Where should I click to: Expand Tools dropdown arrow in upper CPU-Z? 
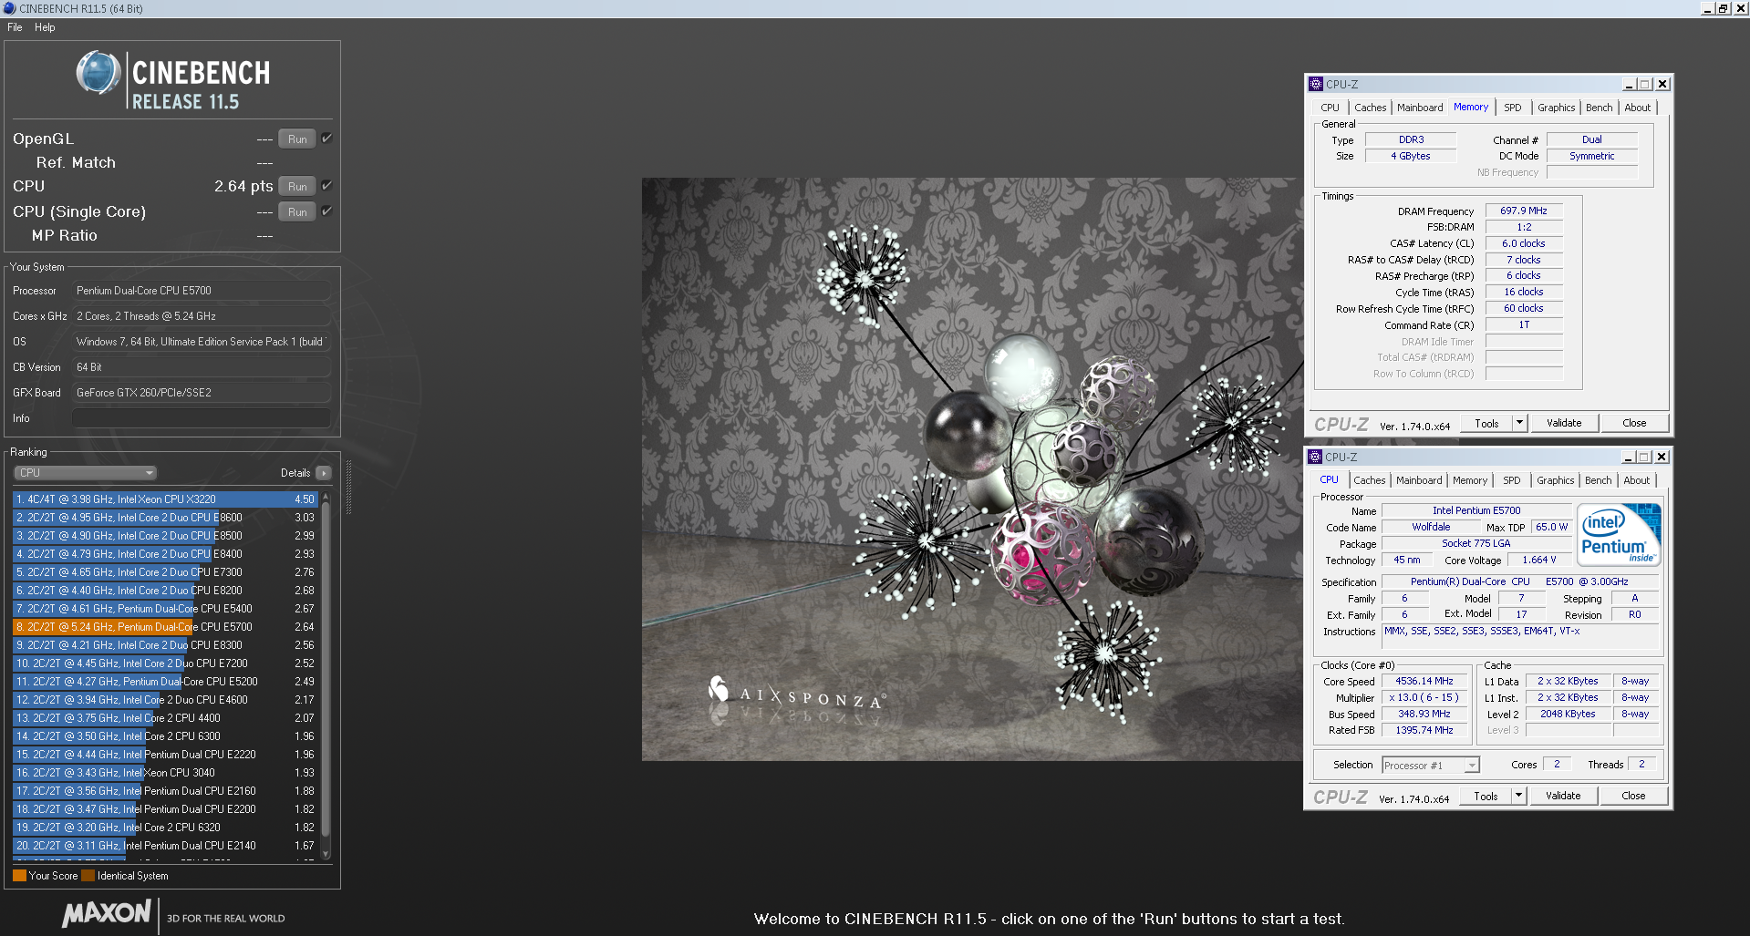click(1519, 423)
